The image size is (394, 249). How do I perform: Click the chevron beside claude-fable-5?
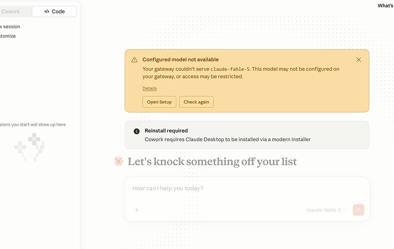(345, 210)
